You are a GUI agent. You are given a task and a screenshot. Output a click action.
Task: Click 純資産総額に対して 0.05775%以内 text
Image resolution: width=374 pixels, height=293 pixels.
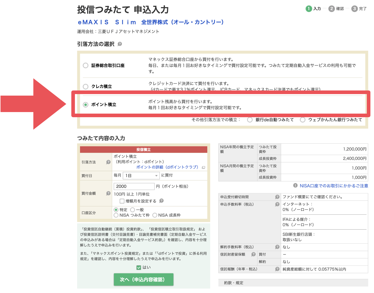(x=314, y=269)
